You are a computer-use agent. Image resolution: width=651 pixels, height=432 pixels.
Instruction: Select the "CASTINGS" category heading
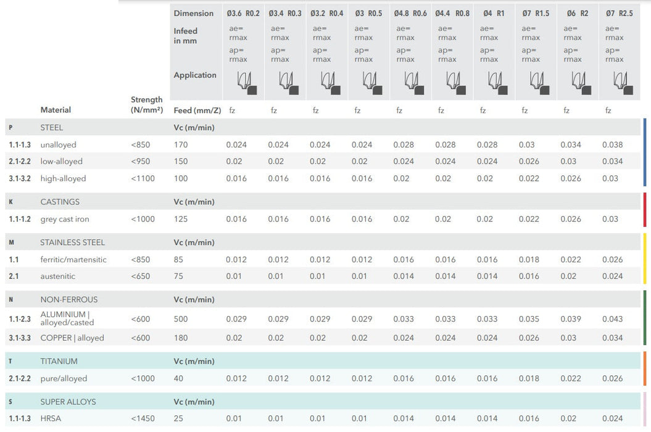click(x=60, y=202)
